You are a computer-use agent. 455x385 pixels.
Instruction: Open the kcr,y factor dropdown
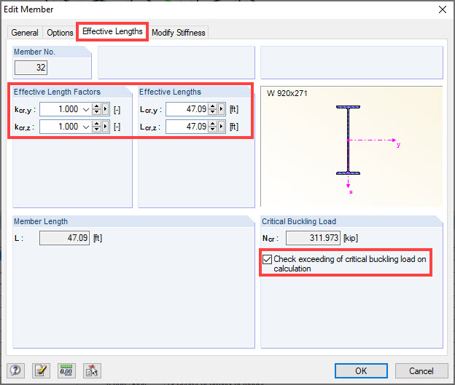click(x=86, y=109)
